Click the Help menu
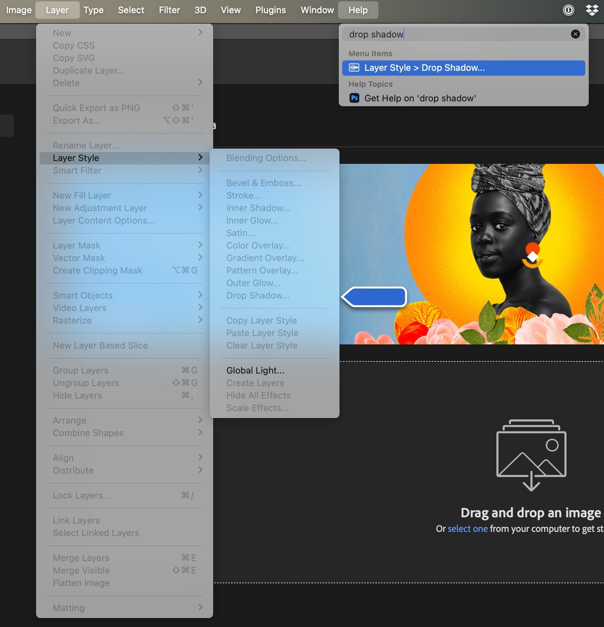 [x=358, y=10]
